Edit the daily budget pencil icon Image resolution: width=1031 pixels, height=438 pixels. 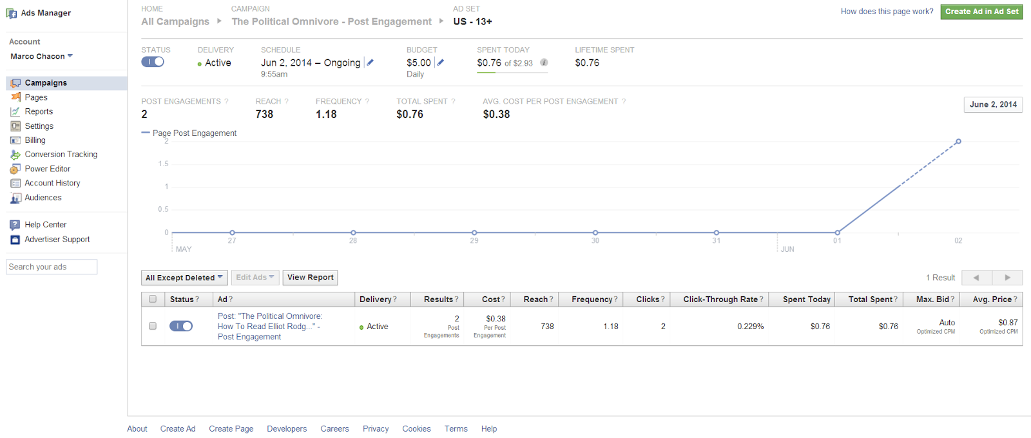[440, 62]
